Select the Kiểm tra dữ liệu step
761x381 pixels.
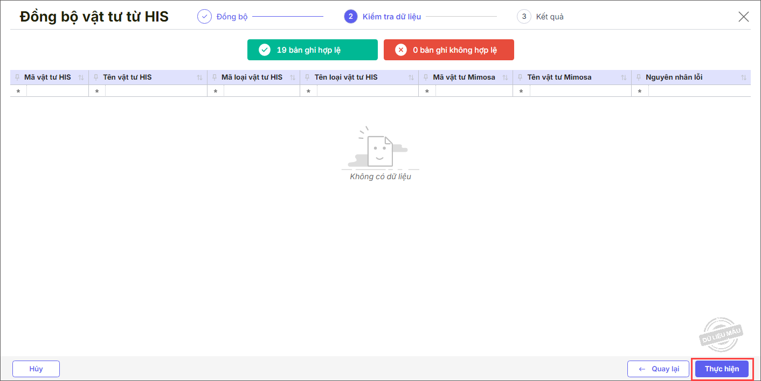[x=383, y=17]
